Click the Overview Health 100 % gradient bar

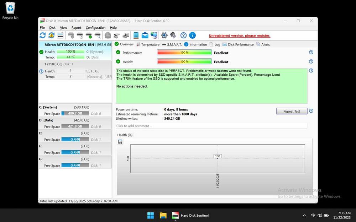click(184, 61)
